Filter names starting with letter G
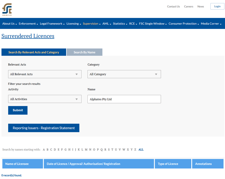225x179 pixels. click(66, 149)
